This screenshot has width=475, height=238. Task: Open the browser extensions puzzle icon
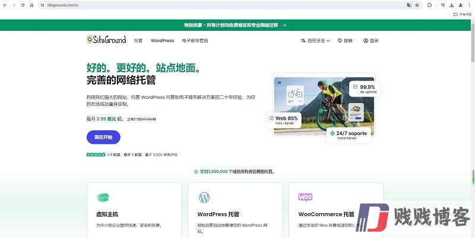[x=429, y=5]
